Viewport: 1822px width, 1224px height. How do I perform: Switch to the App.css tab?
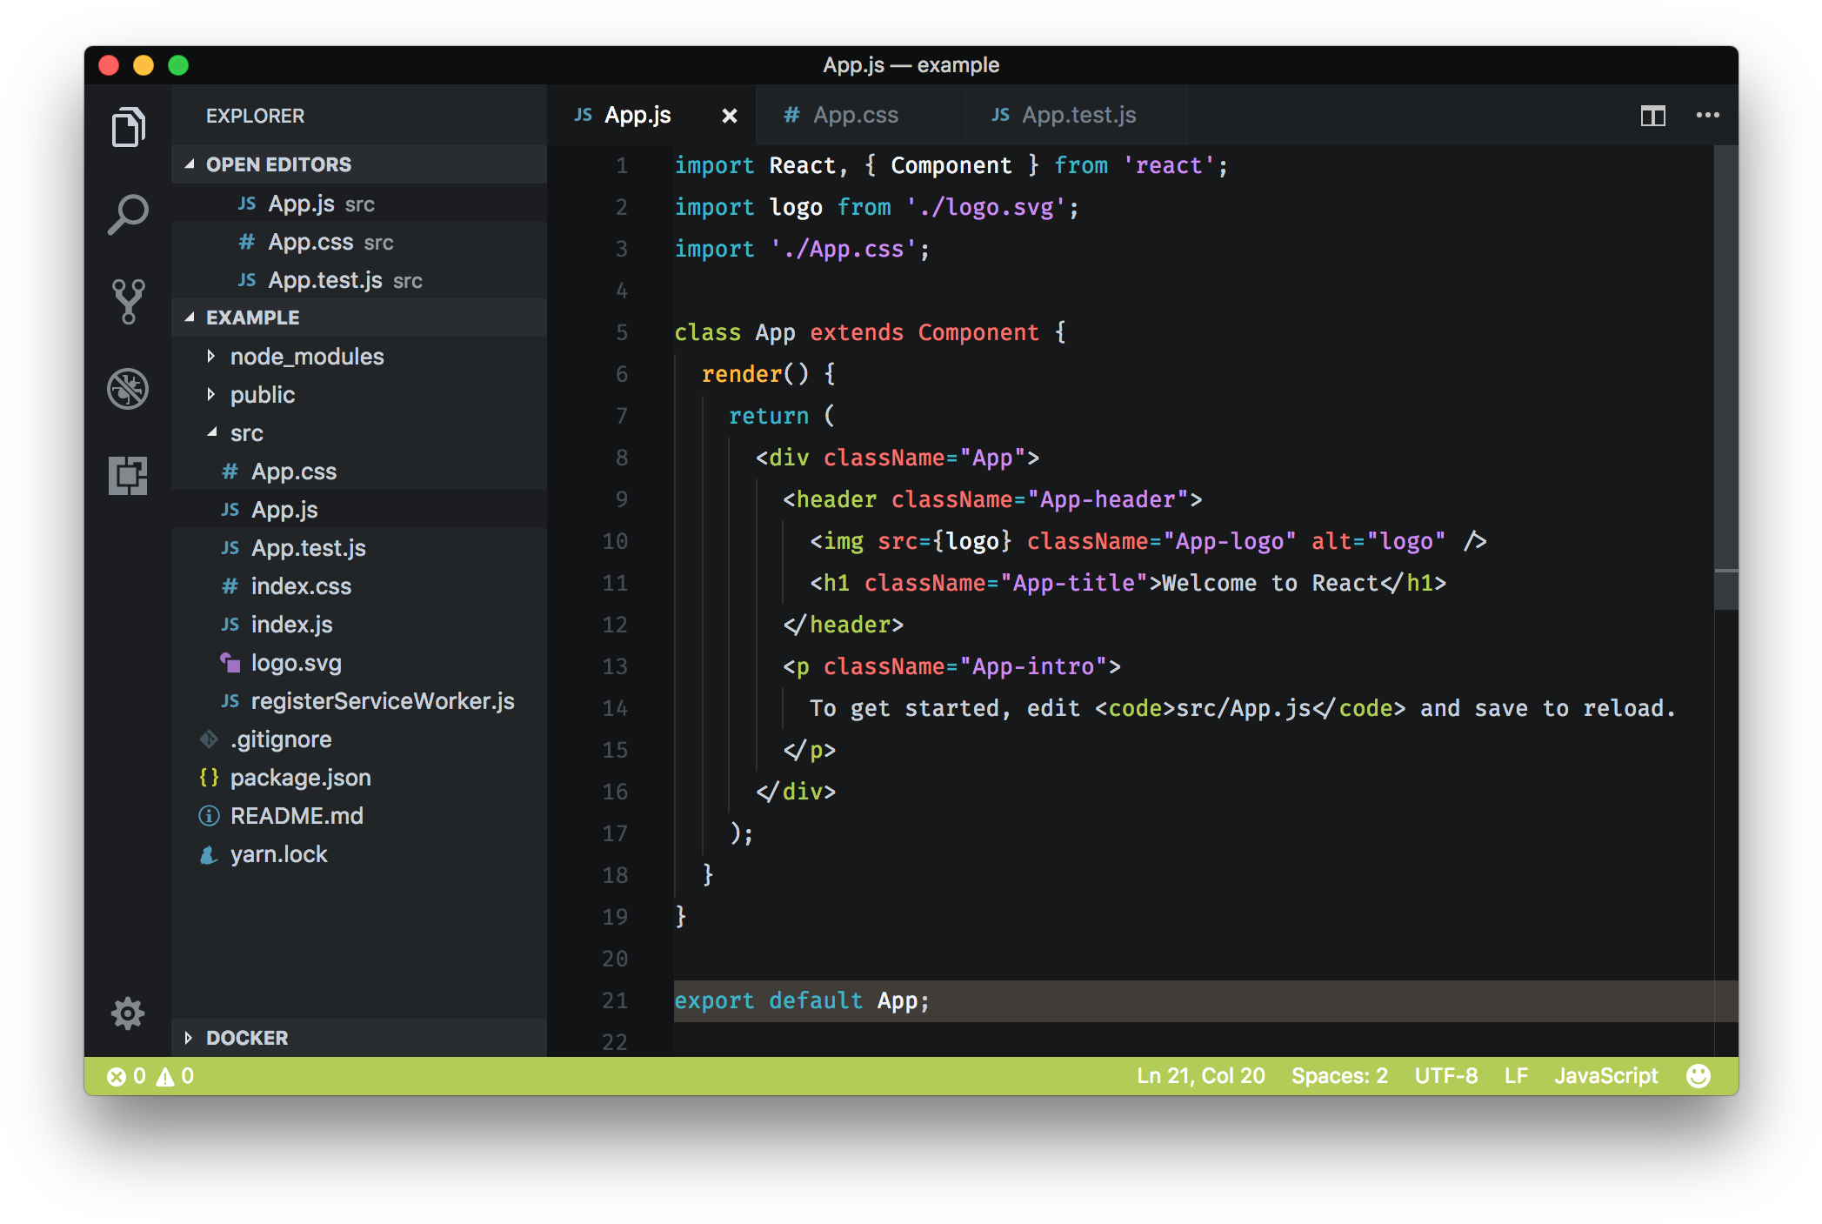(x=856, y=114)
